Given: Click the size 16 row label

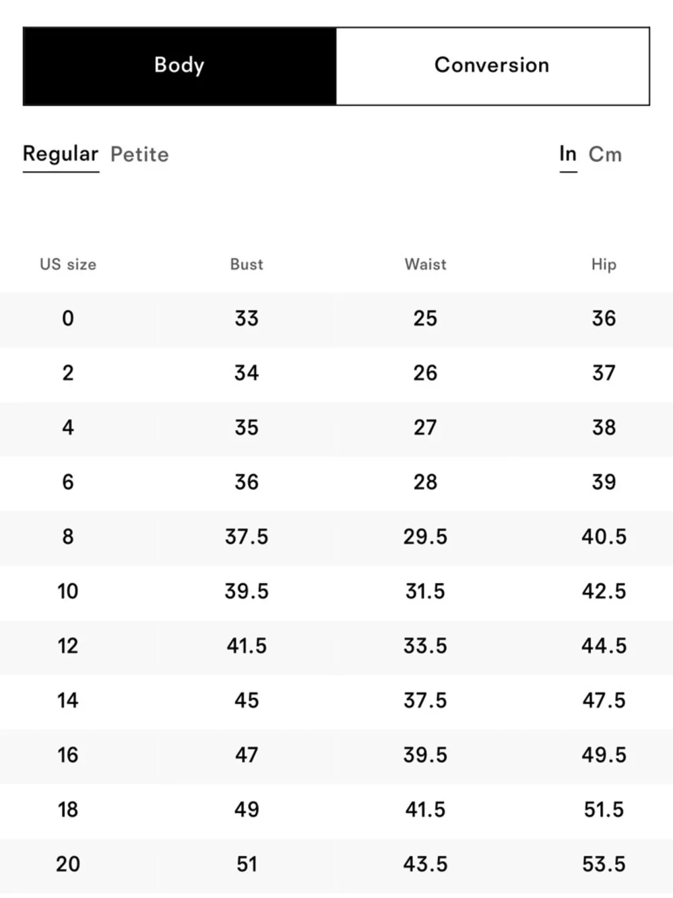Looking at the screenshot, I should coord(68,755).
